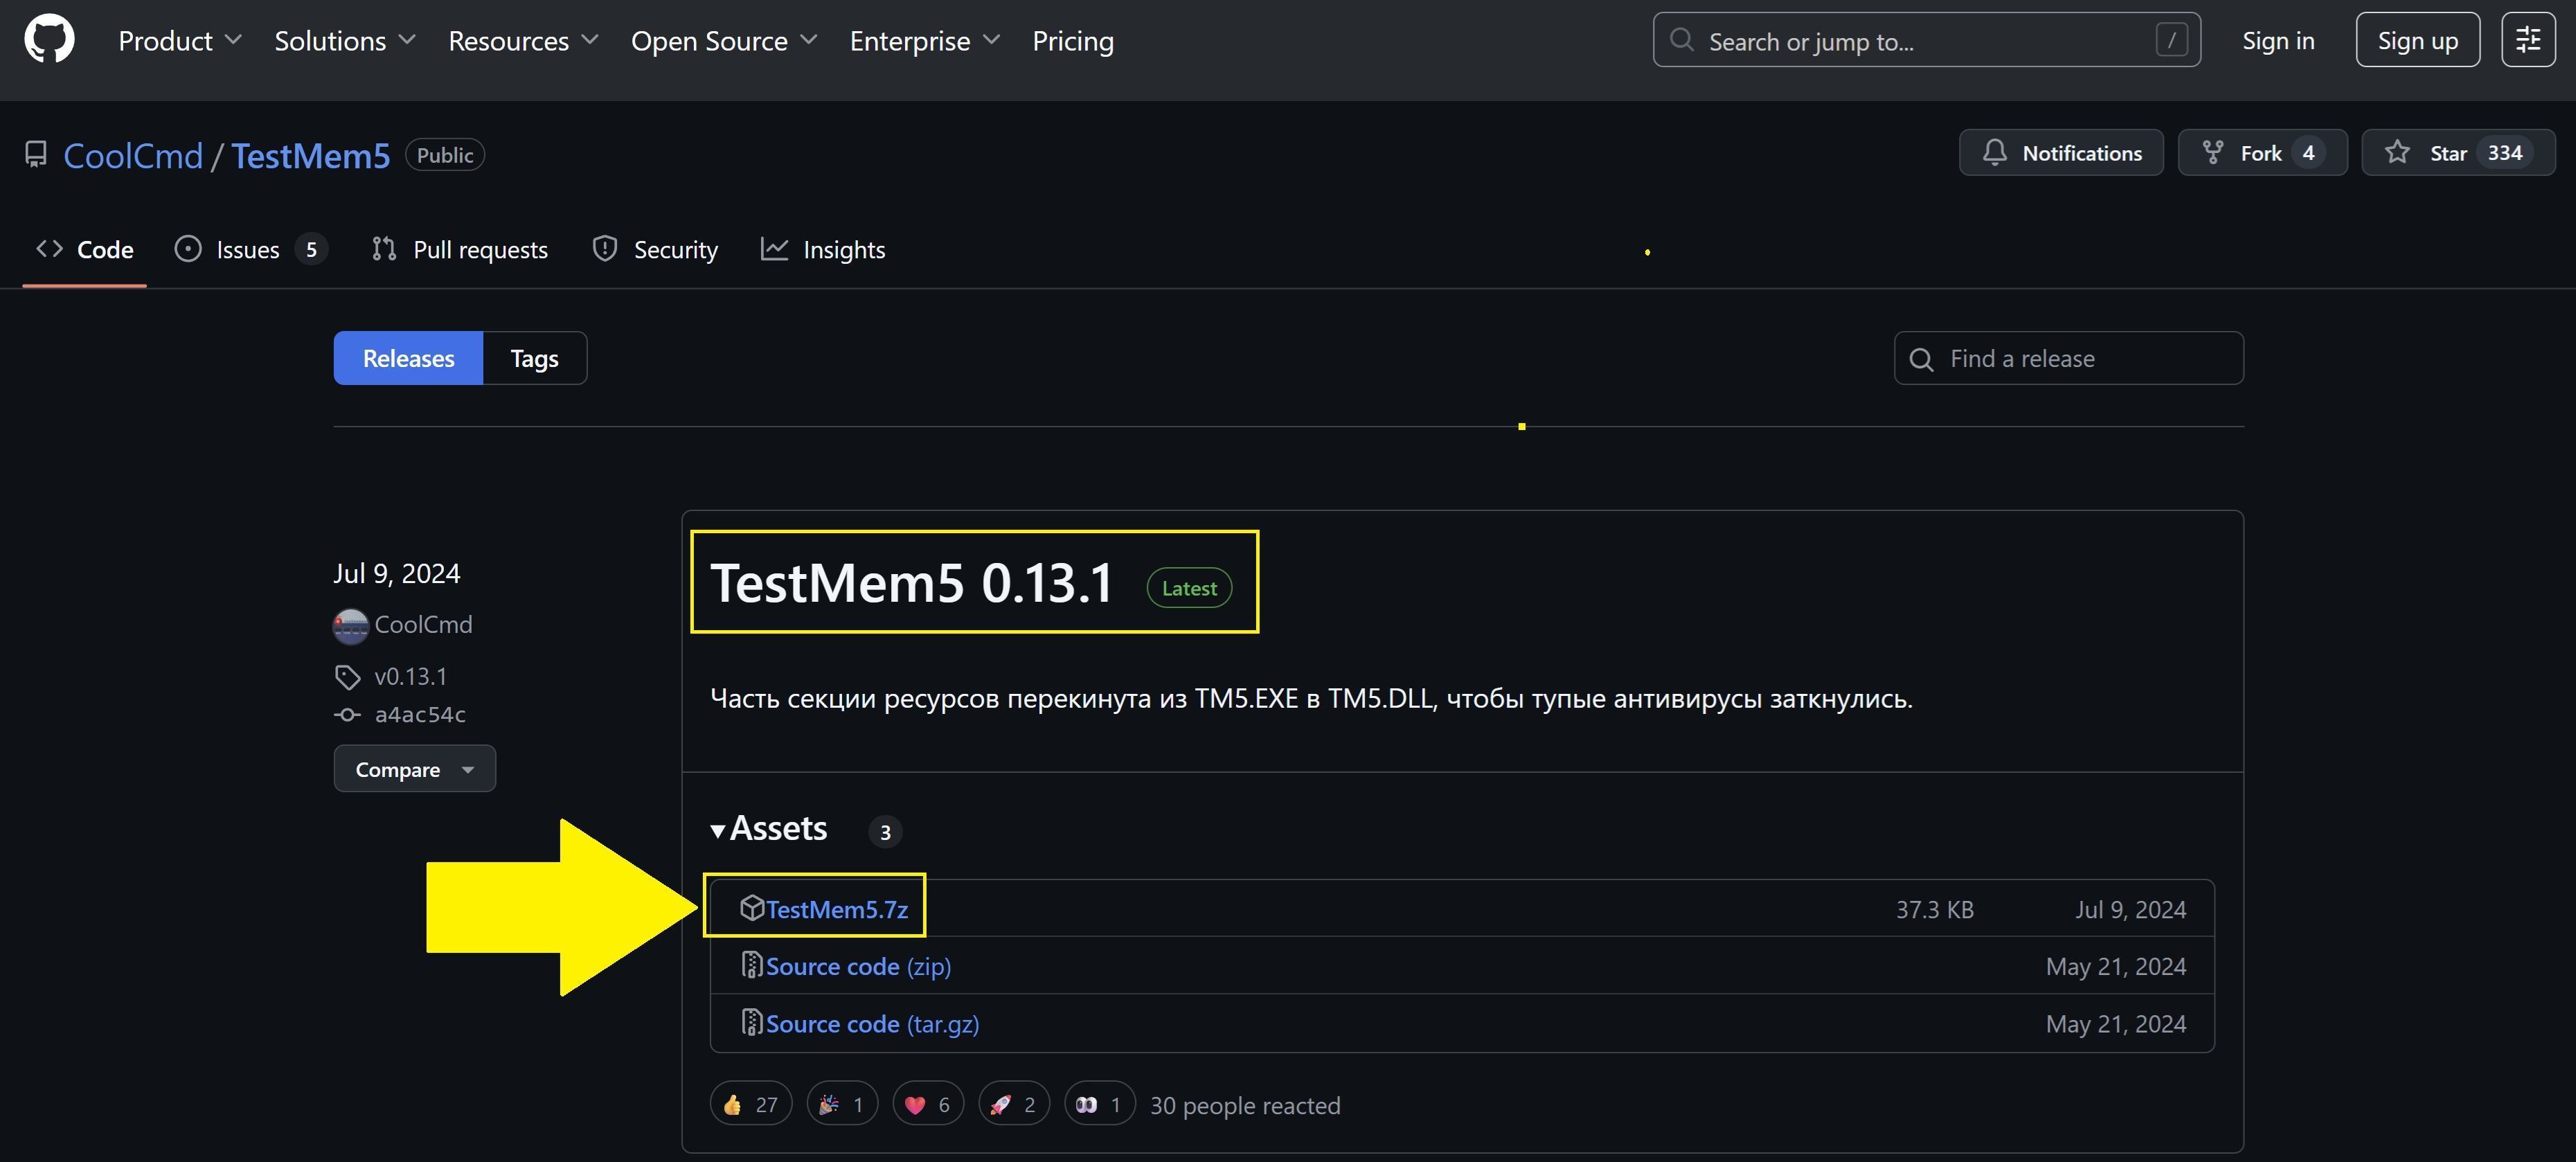Viewport: 2576px width, 1162px height.
Task: Click the eyes reaction emoji
Action: (x=1086, y=1104)
